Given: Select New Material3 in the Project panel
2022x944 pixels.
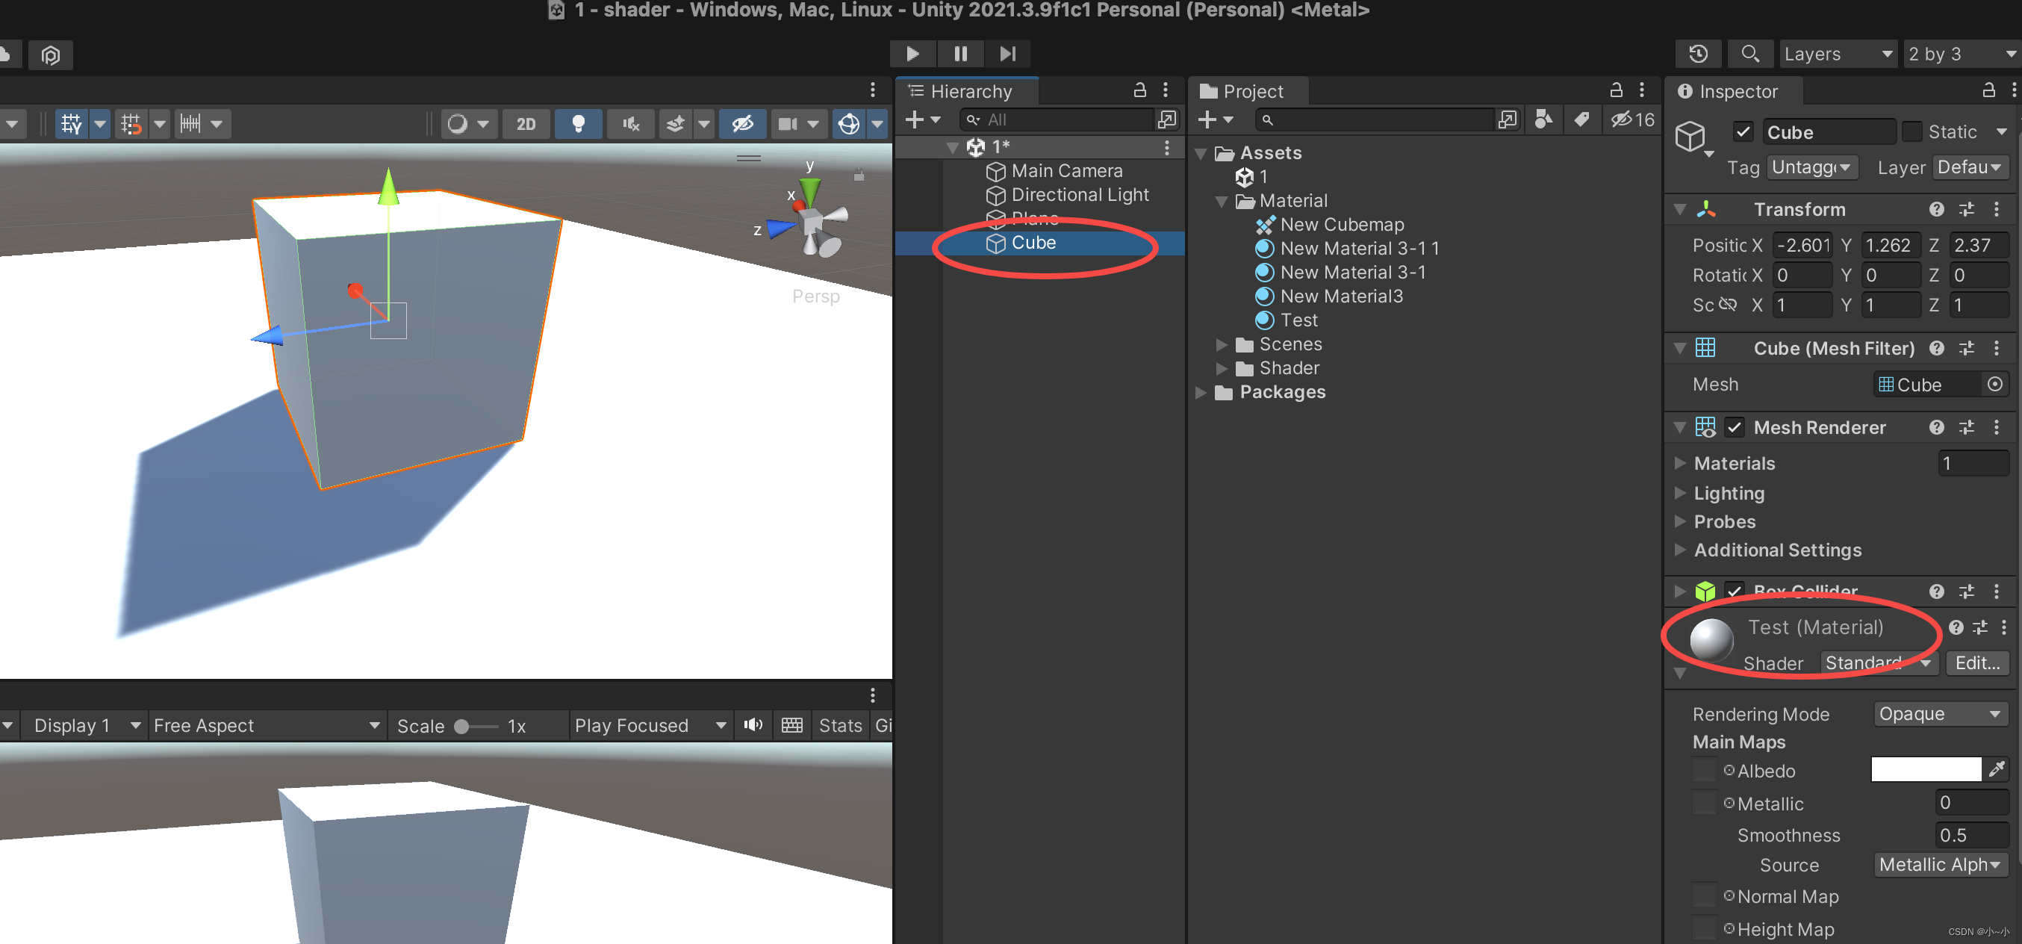Looking at the screenshot, I should point(1343,296).
